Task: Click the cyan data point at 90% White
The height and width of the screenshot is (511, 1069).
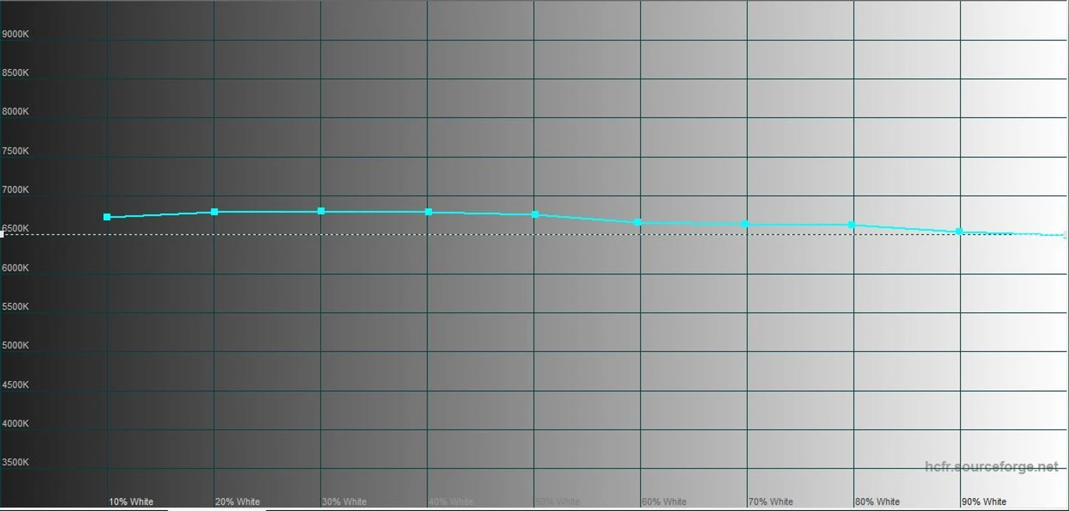Action: [x=959, y=232]
